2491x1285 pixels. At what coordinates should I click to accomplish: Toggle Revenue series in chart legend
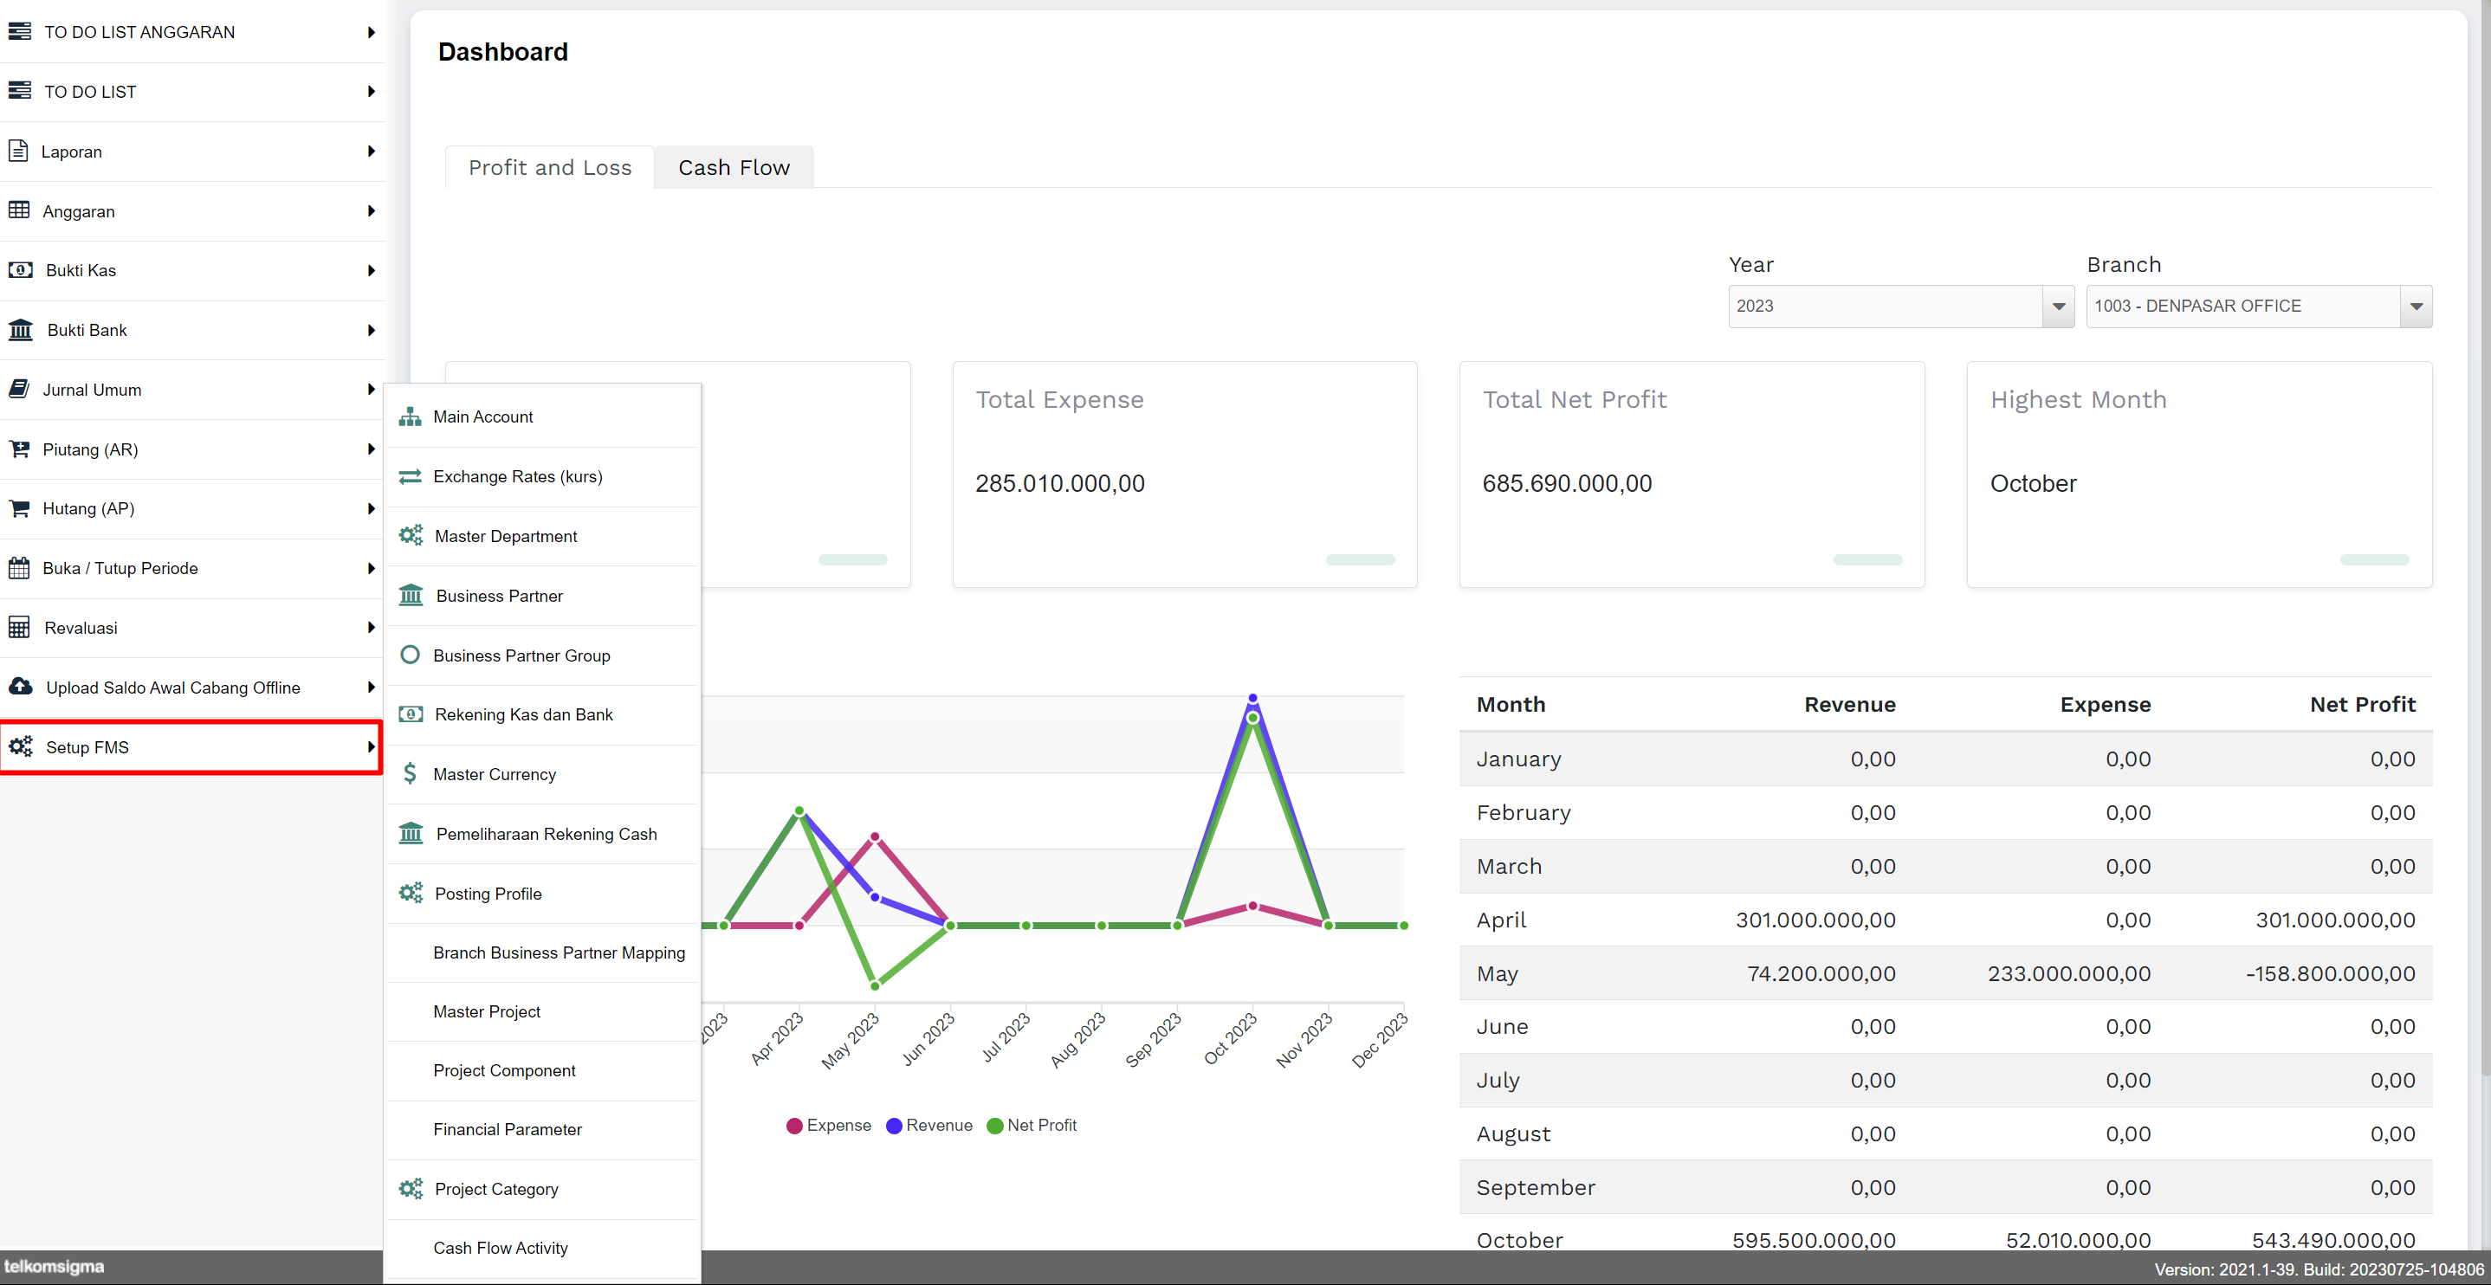(x=928, y=1125)
